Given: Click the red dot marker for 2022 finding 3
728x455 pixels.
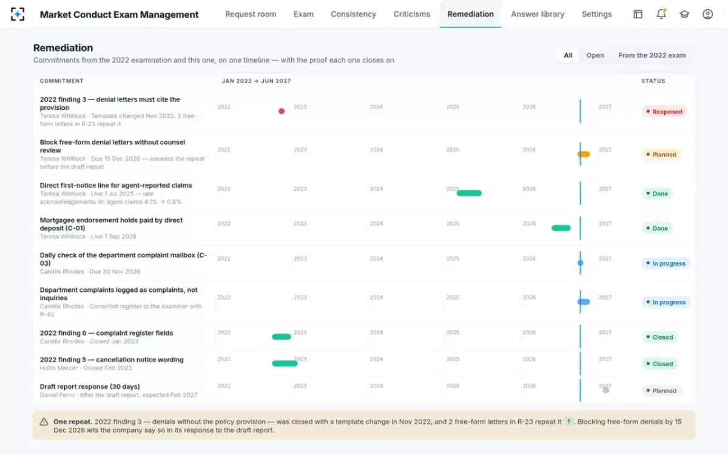Looking at the screenshot, I should [281, 111].
